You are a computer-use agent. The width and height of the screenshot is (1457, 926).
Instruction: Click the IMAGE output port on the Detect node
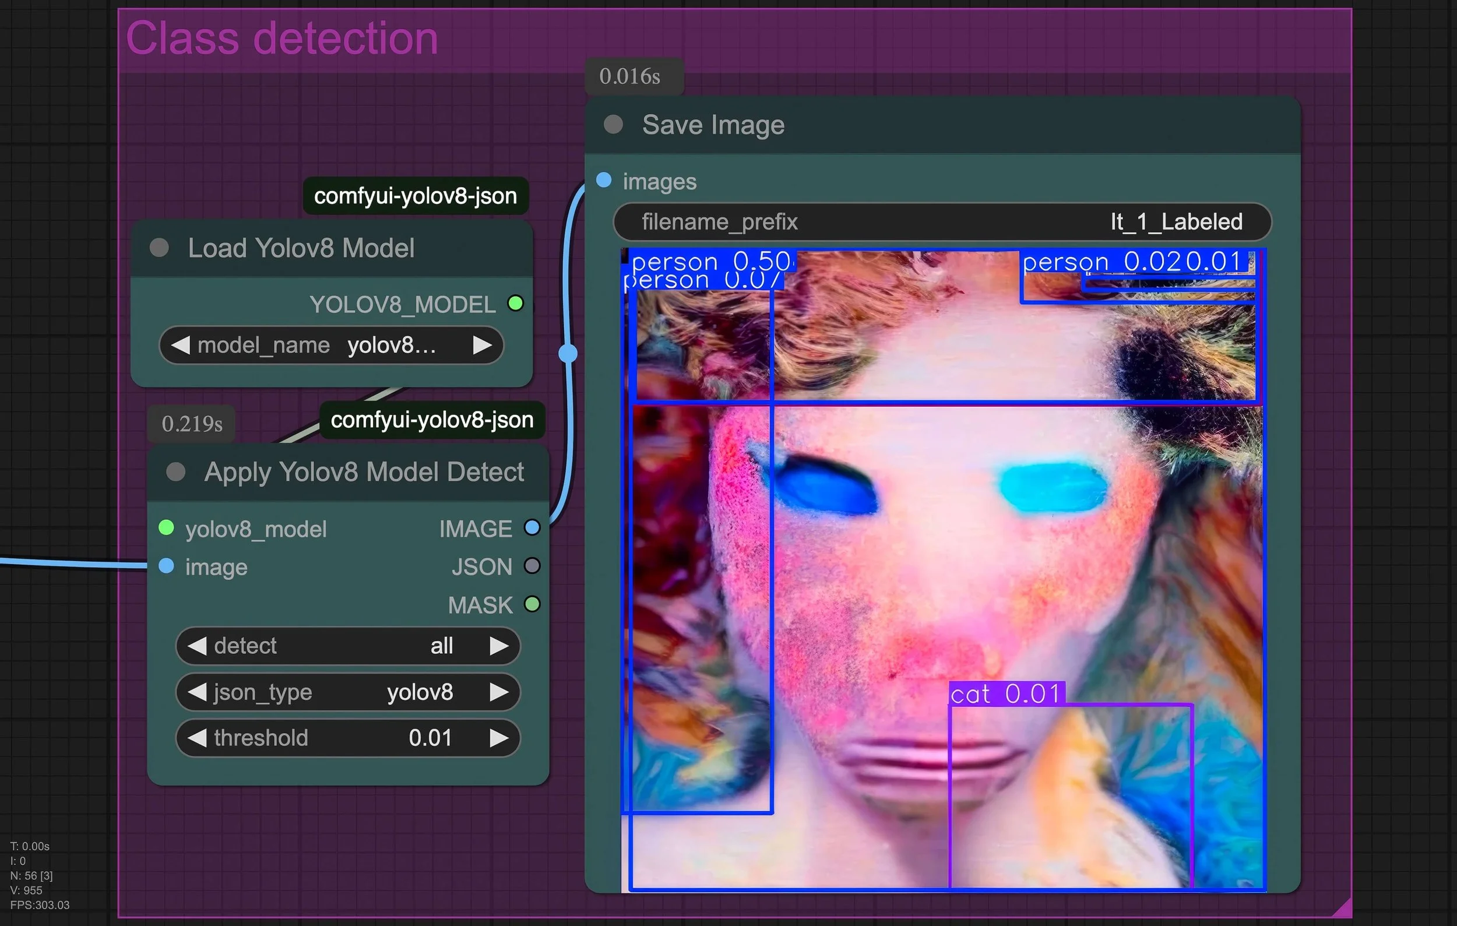coord(532,528)
